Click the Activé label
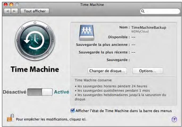This screenshot has height=127, width=182. click(62, 92)
